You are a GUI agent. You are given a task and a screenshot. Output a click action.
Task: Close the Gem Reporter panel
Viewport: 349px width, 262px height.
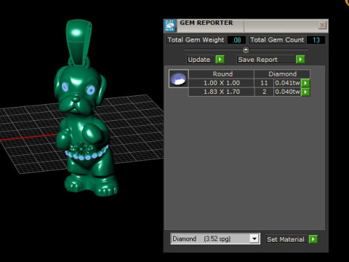(x=322, y=25)
